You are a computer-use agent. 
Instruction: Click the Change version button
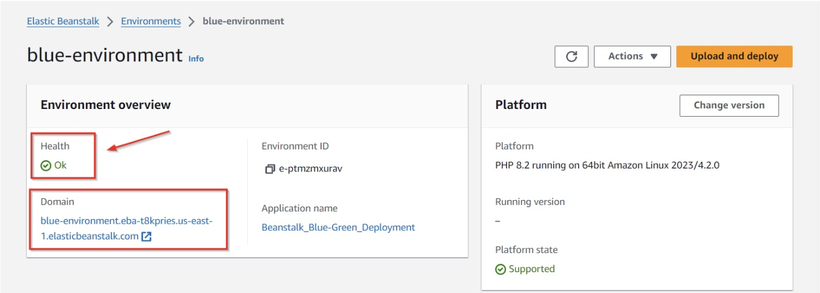[x=729, y=105]
